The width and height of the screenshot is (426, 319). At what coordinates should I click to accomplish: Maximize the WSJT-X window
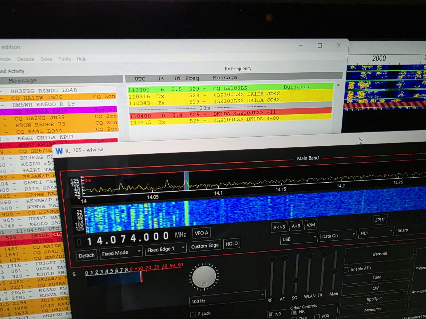pyautogui.click(x=320, y=45)
